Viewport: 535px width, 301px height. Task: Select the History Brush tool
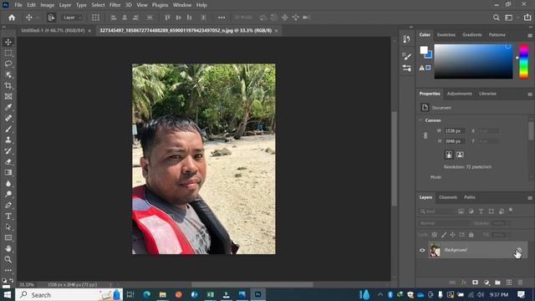[x=8, y=150]
